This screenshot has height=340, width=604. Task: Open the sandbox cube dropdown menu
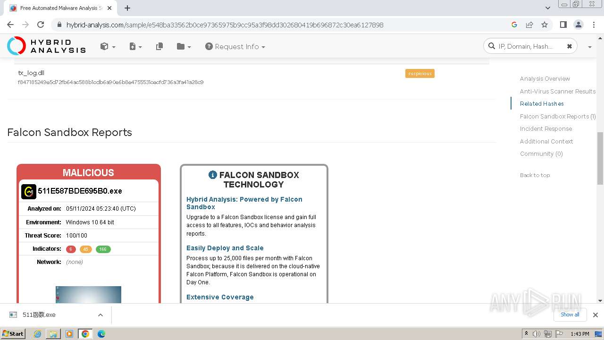[x=108, y=46]
